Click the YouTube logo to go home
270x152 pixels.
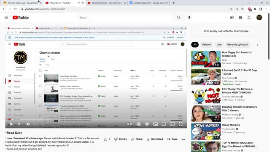click(x=21, y=18)
